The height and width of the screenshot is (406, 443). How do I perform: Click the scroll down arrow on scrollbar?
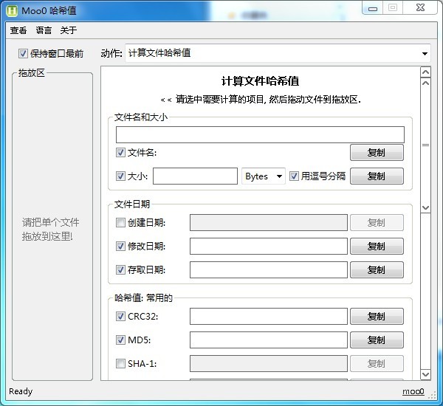pyautogui.click(x=425, y=208)
